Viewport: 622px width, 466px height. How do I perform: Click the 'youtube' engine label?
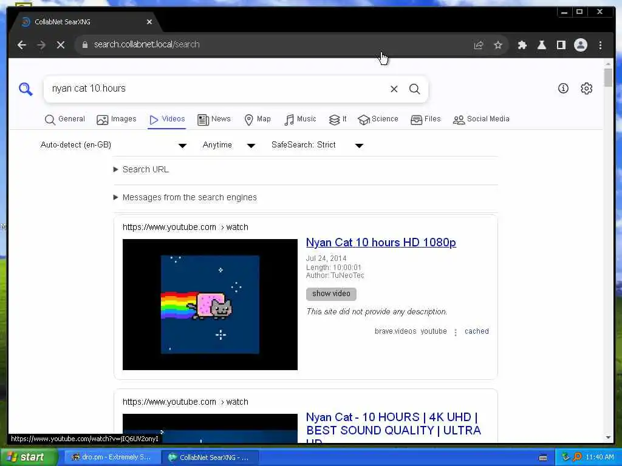coord(434,332)
